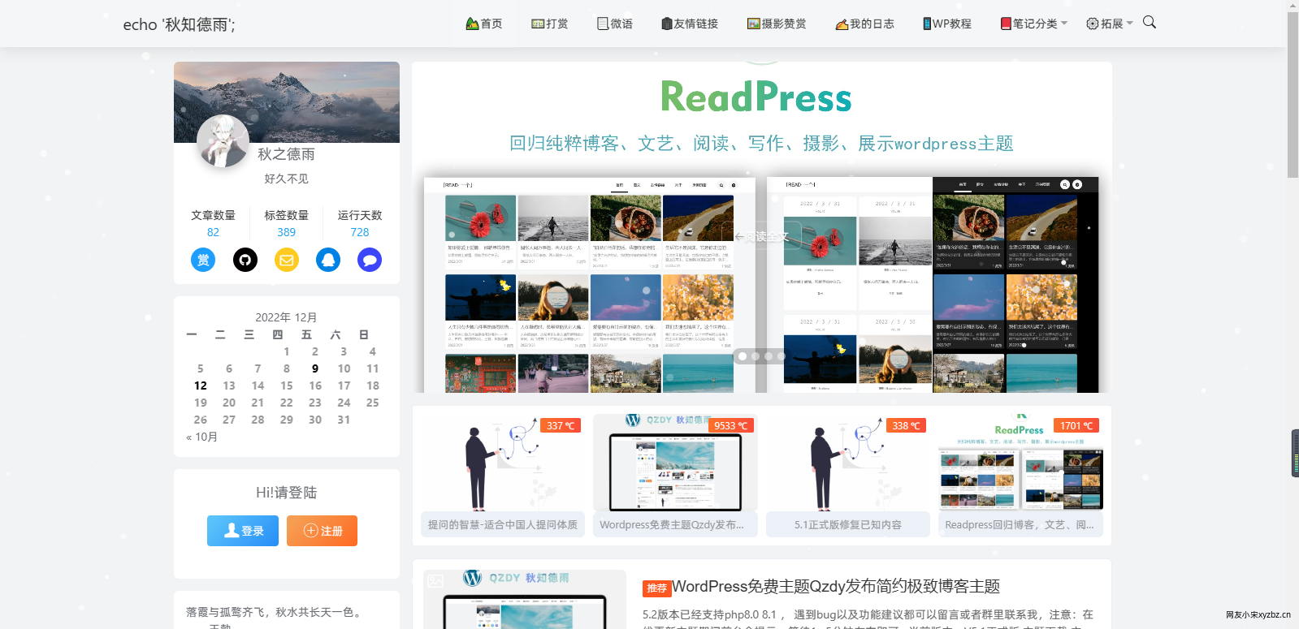Viewport: 1299px width, 629px height.
Task: Click the 82 article count value
Action: coord(213,232)
